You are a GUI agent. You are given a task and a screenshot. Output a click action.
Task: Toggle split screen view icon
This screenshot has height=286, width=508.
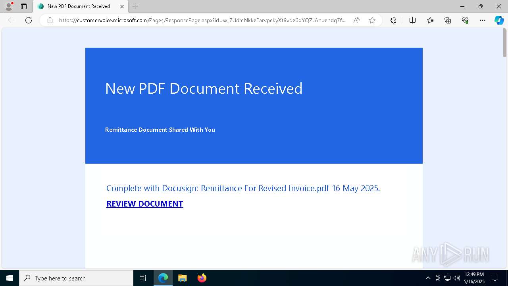pyautogui.click(x=412, y=20)
